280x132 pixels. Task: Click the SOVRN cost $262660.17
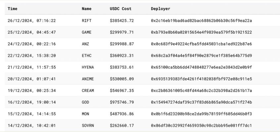(122, 126)
